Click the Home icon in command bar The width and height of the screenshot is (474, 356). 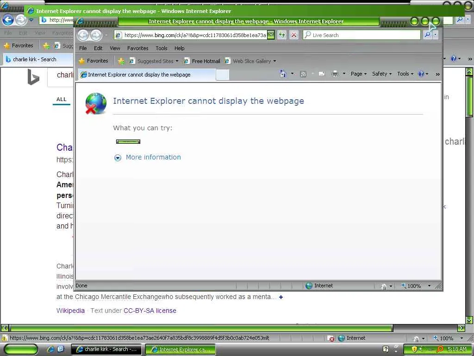[x=283, y=74]
